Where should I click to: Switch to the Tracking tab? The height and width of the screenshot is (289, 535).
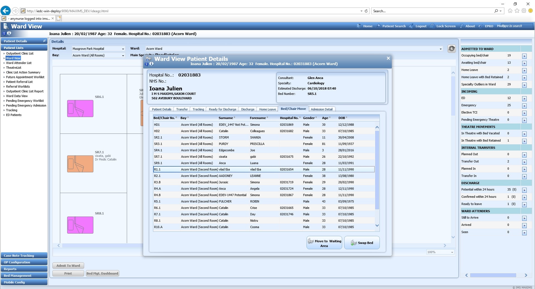tap(198, 109)
